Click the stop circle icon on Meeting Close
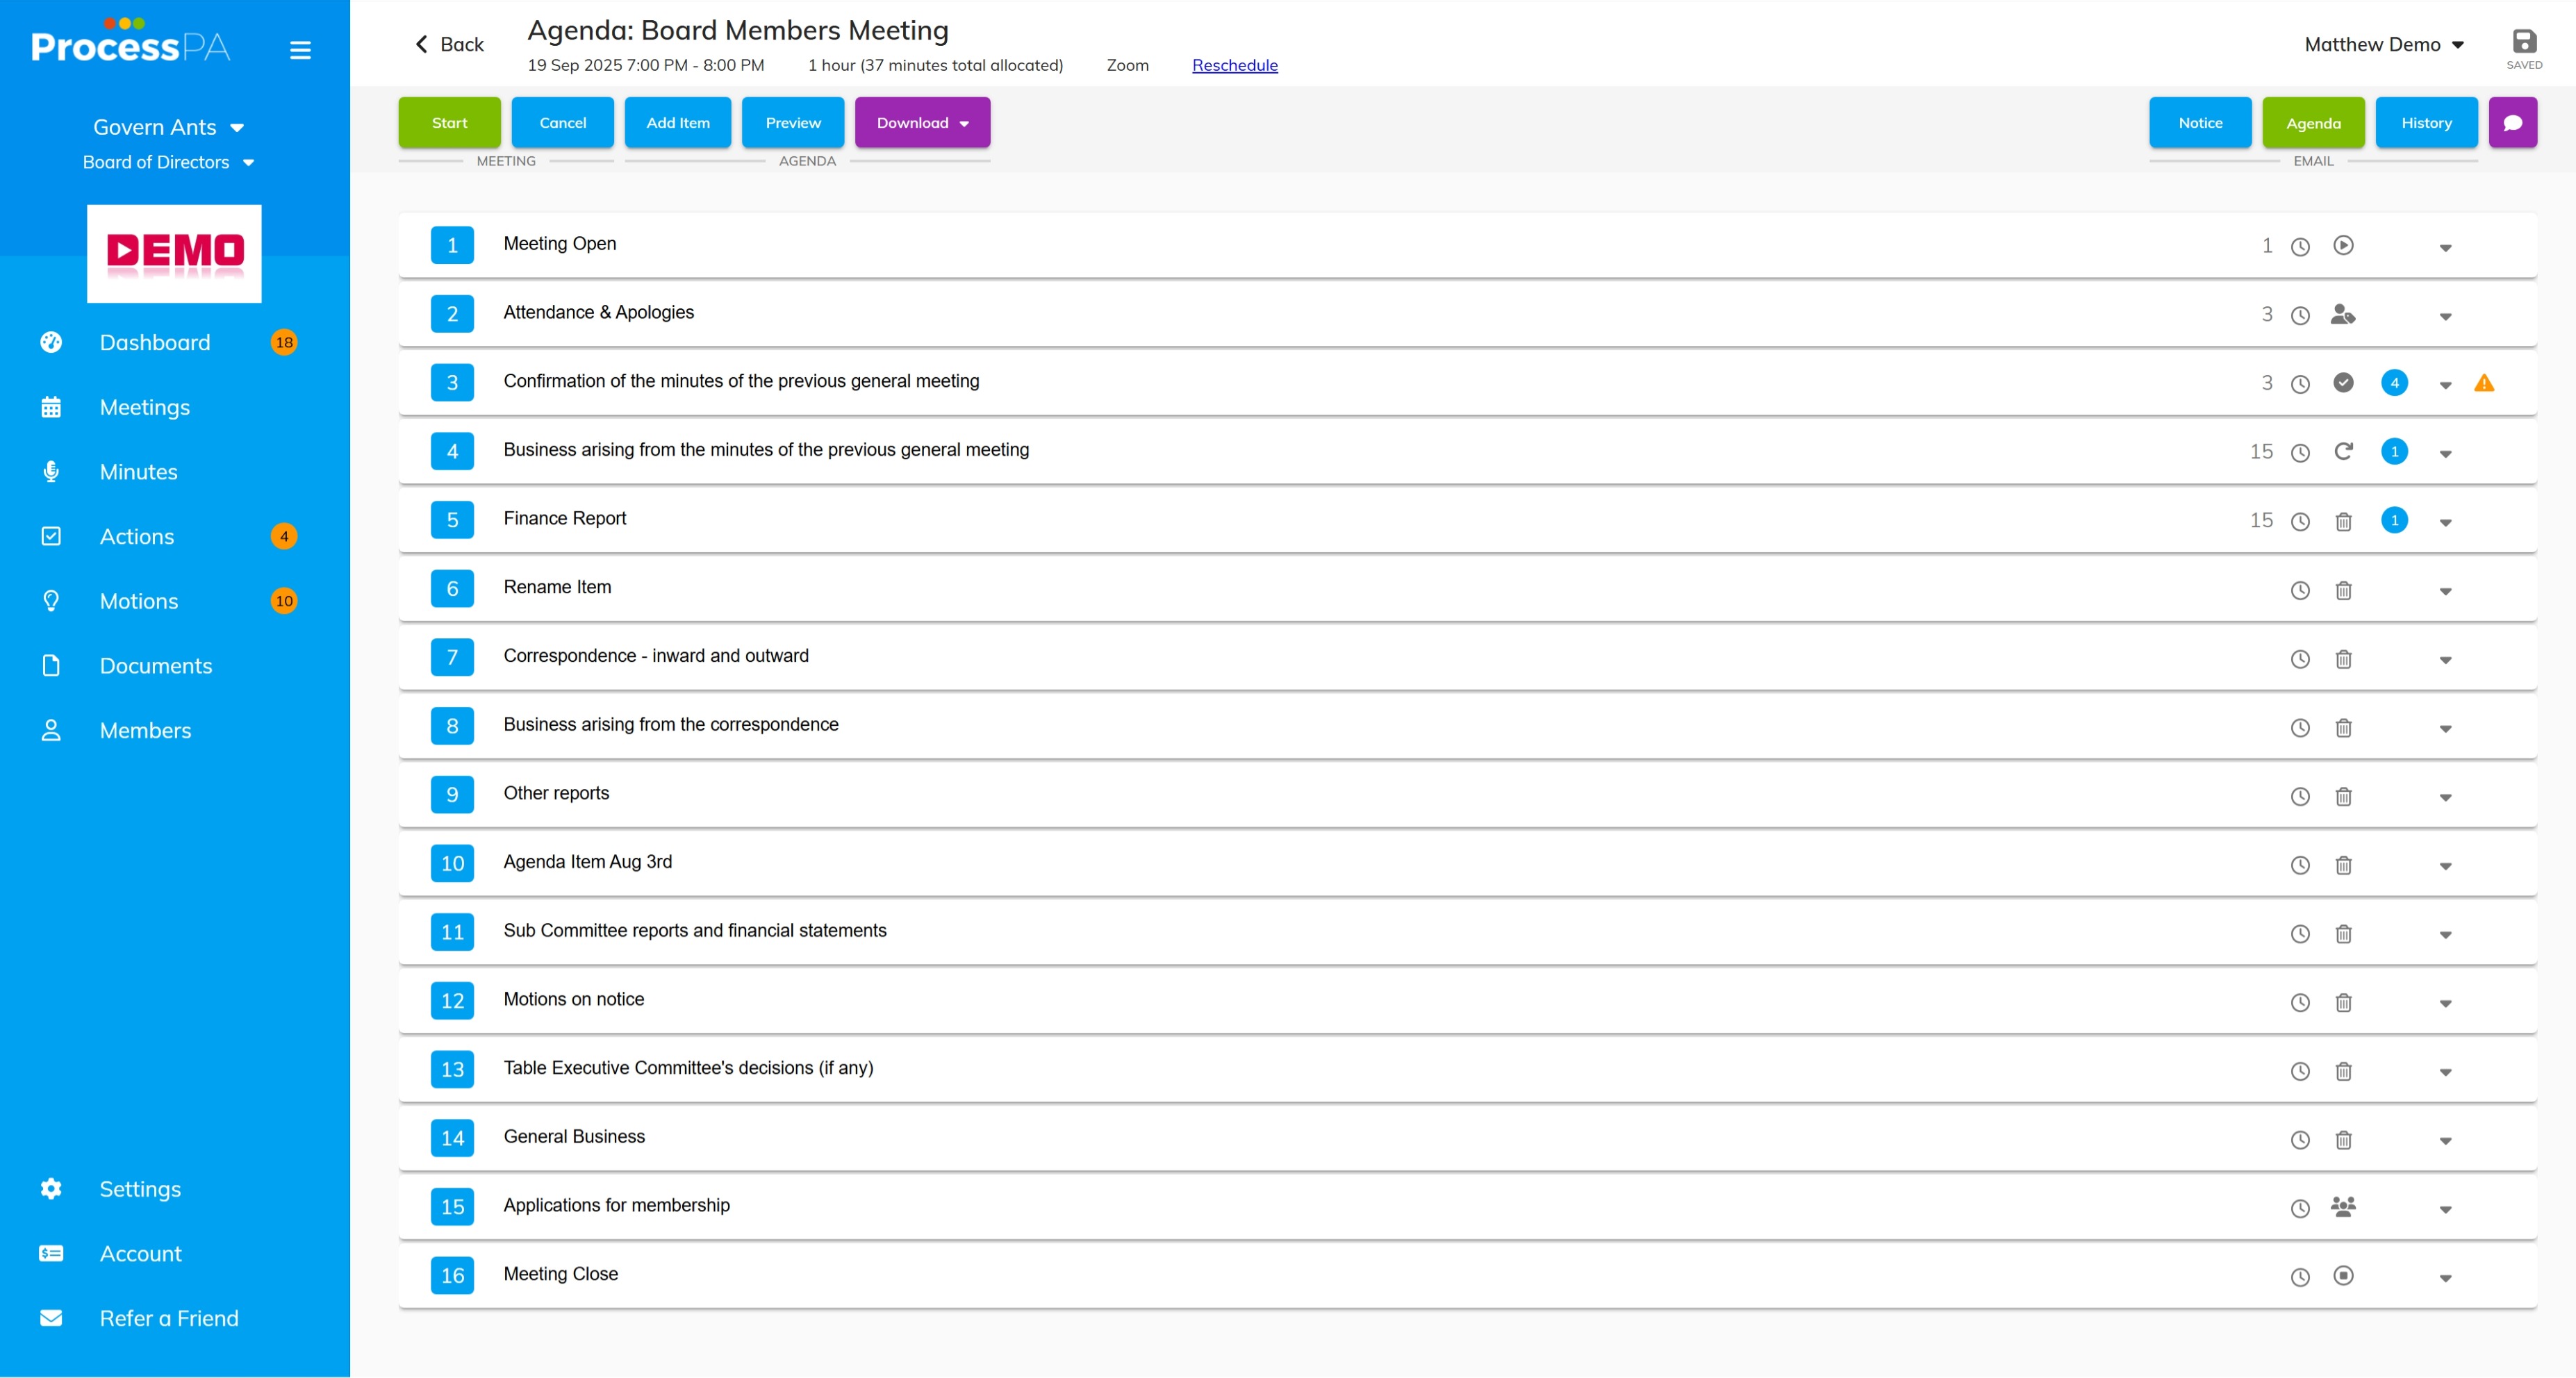 pyautogui.click(x=2342, y=1275)
